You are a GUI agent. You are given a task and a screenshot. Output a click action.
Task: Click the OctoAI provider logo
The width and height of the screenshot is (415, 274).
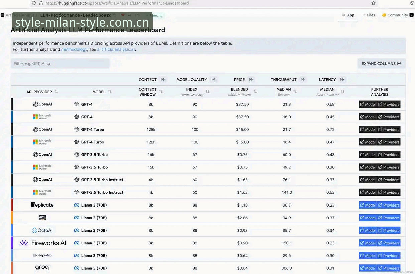coord(42,230)
